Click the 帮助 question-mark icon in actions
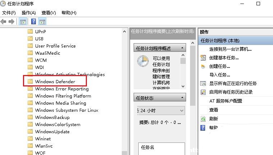273x155 pixels. pos(203,127)
